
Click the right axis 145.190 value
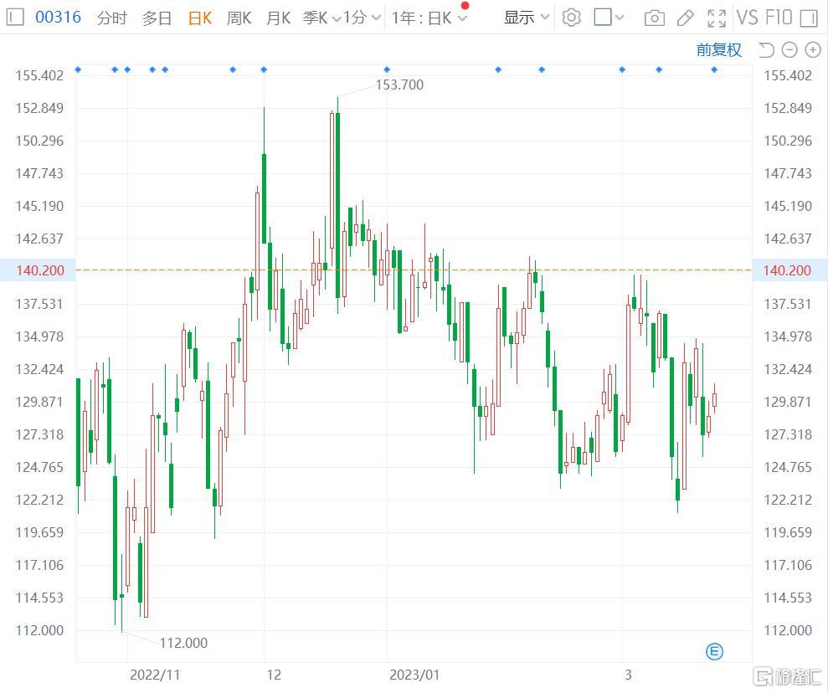[788, 206]
